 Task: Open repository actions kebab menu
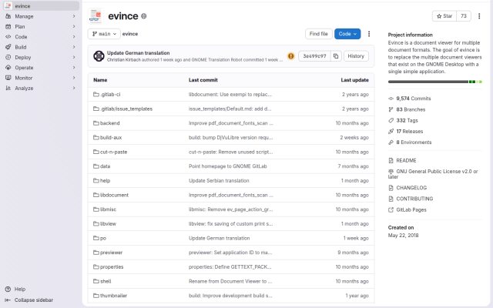369,34
